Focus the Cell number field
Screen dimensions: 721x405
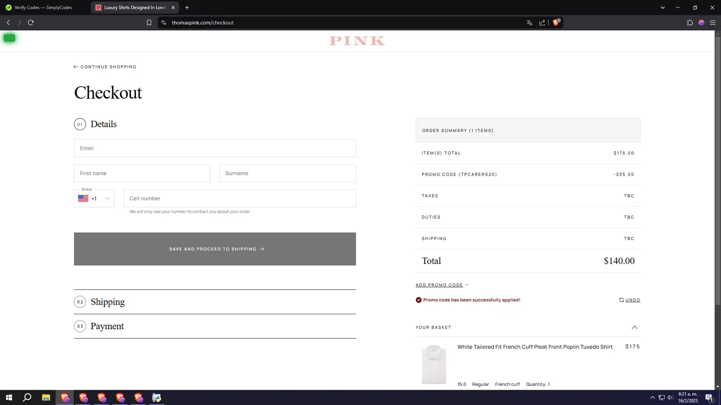(239, 199)
